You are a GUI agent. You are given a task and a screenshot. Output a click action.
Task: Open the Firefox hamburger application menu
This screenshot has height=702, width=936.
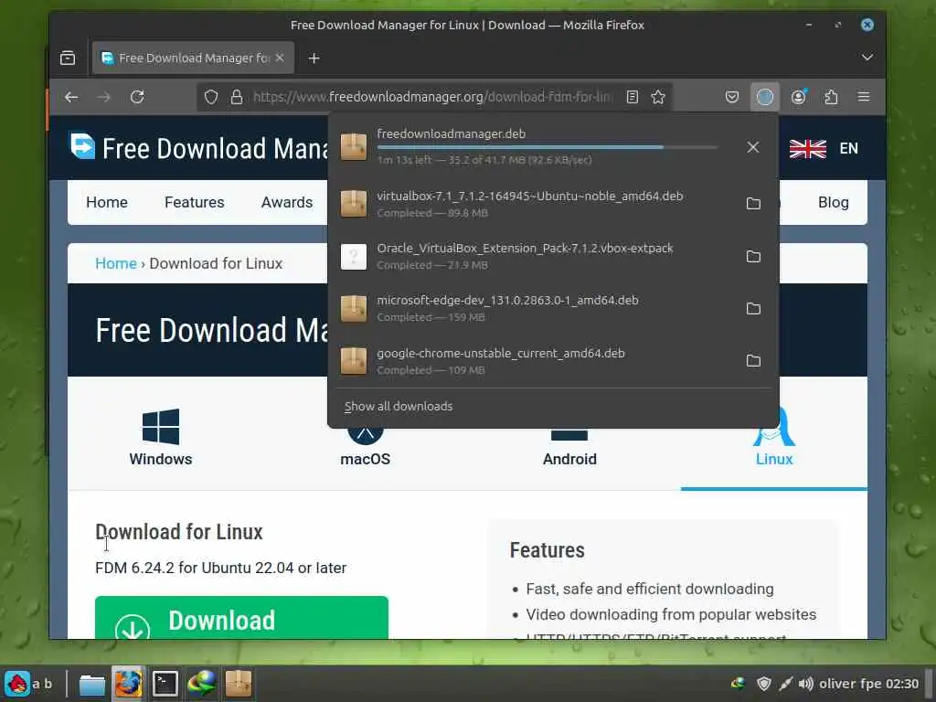click(x=863, y=97)
